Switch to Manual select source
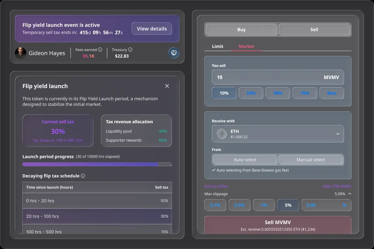Image resolution: width=374 pixels, height=249 pixels. point(310,160)
